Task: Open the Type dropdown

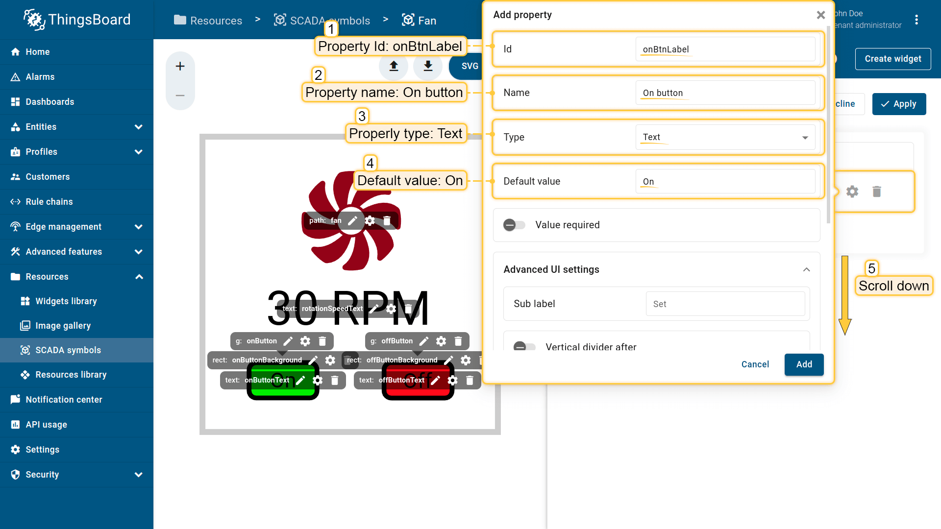Action: coord(725,138)
